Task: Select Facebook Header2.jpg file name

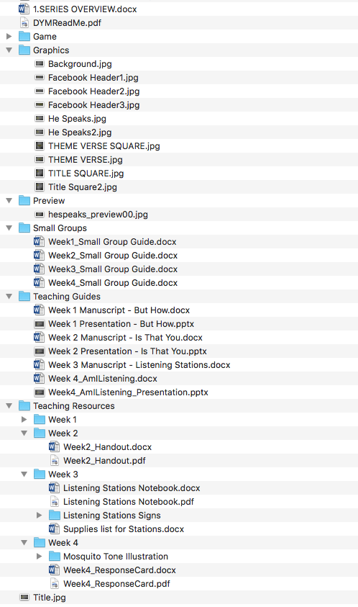Action: (x=94, y=91)
